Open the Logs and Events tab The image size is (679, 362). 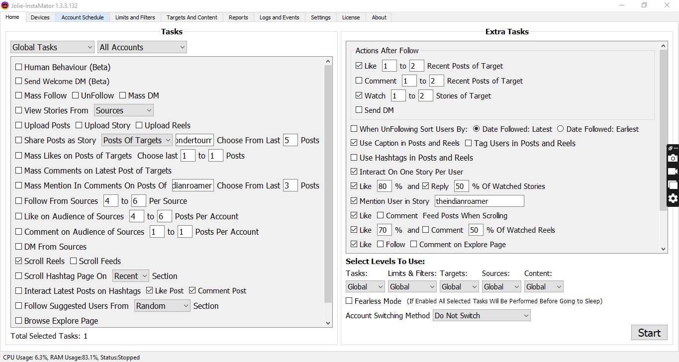(x=279, y=17)
